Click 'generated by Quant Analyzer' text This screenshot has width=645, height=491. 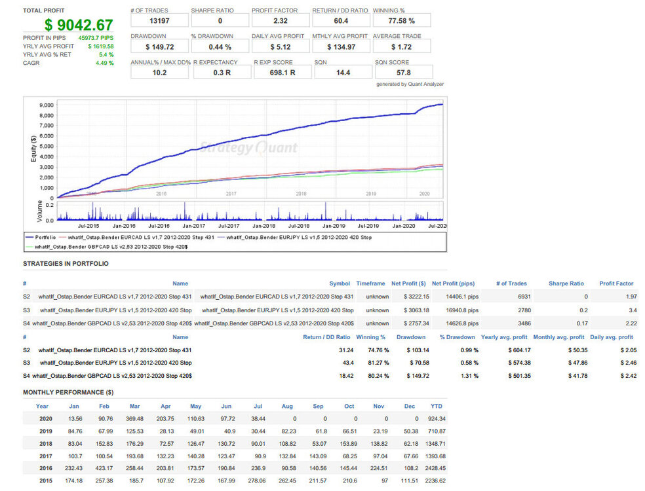click(x=410, y=84)
